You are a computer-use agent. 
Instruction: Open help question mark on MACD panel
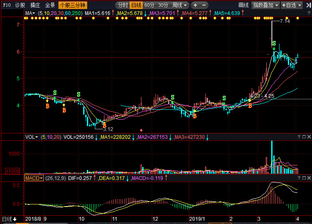298,178
